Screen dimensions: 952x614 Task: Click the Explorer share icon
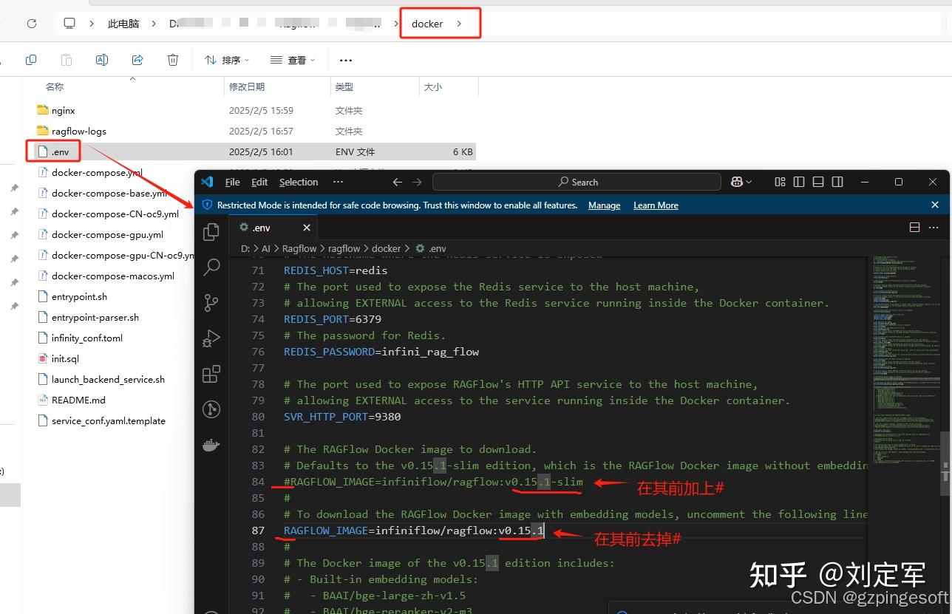point(137,60)
